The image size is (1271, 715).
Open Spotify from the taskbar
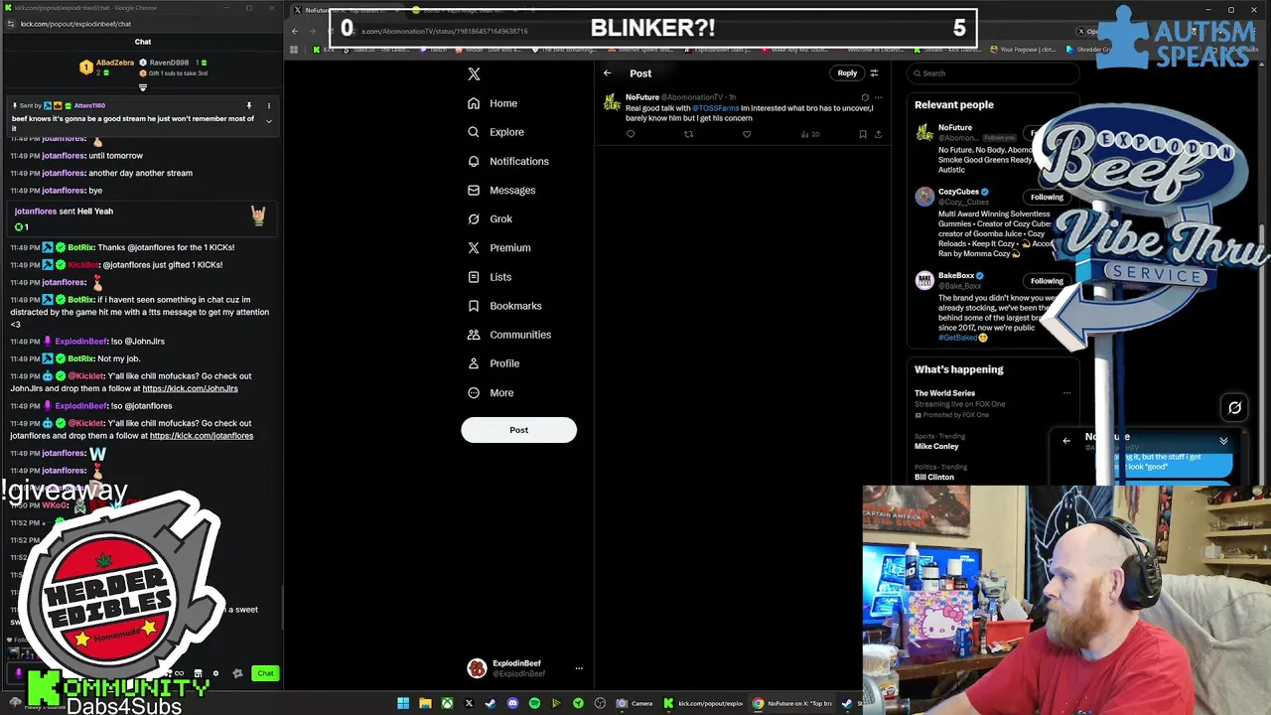pos(534,703)
